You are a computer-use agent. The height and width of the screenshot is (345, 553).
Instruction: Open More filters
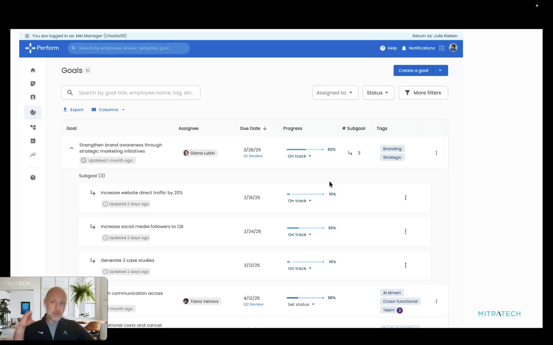coord(423,93)
